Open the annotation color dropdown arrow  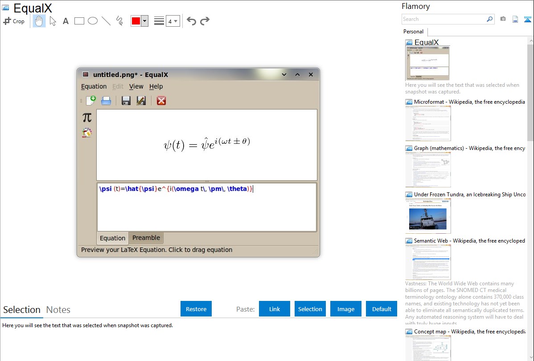145,21
